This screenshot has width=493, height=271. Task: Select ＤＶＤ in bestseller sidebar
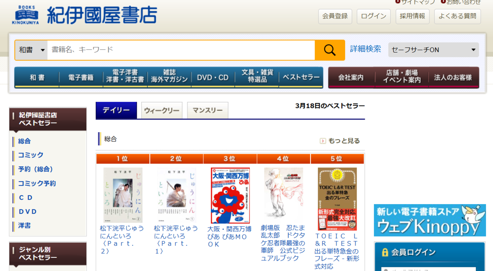[28, 211]
